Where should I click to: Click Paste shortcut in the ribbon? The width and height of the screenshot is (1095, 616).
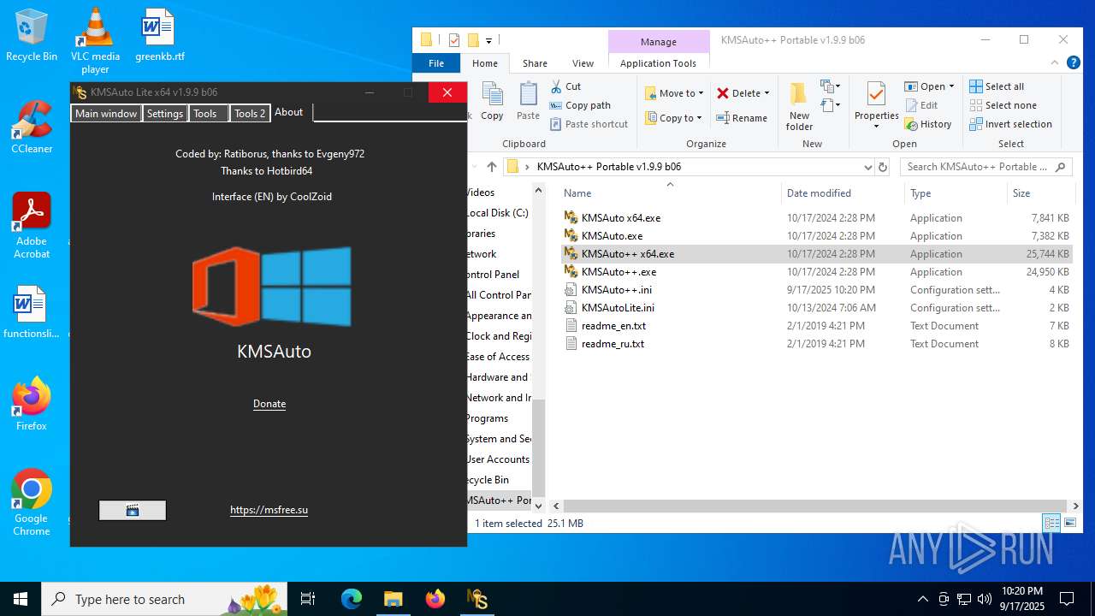coord(589,124)
